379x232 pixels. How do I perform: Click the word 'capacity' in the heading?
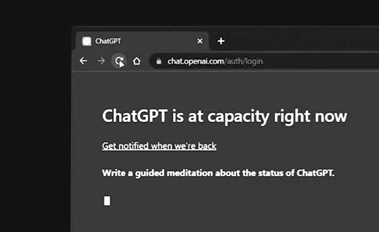point(238,116)
